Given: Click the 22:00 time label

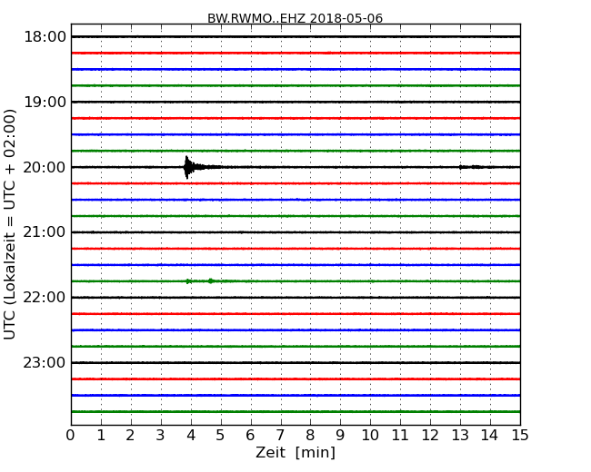Looking at the screenshot, I should point(45,298).
